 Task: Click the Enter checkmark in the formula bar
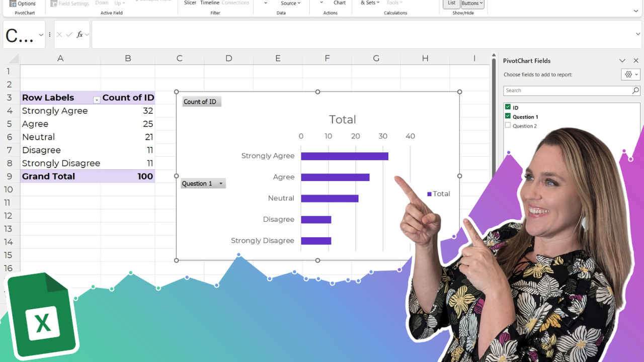(x=69, y=35)
